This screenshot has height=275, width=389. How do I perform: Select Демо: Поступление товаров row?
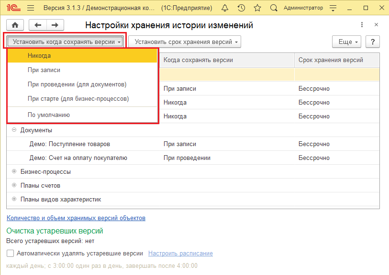click(193, 144)
